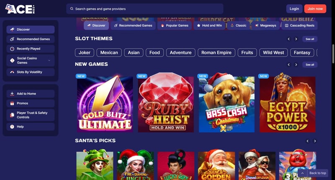Open Ruby Heist game thumbnail
This screenshot has width=335, height=180.
(166, 103)
